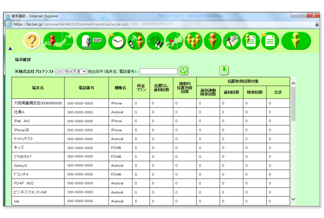The image size is (324, 218).
Task: Click the red pin Japan map icon
Action: (58, 41)
